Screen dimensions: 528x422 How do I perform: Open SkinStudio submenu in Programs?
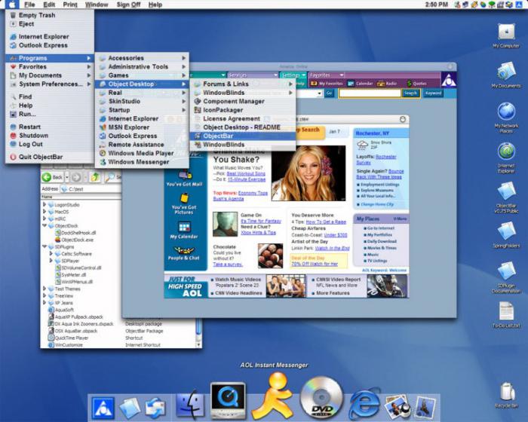click(x=142, y=101)
